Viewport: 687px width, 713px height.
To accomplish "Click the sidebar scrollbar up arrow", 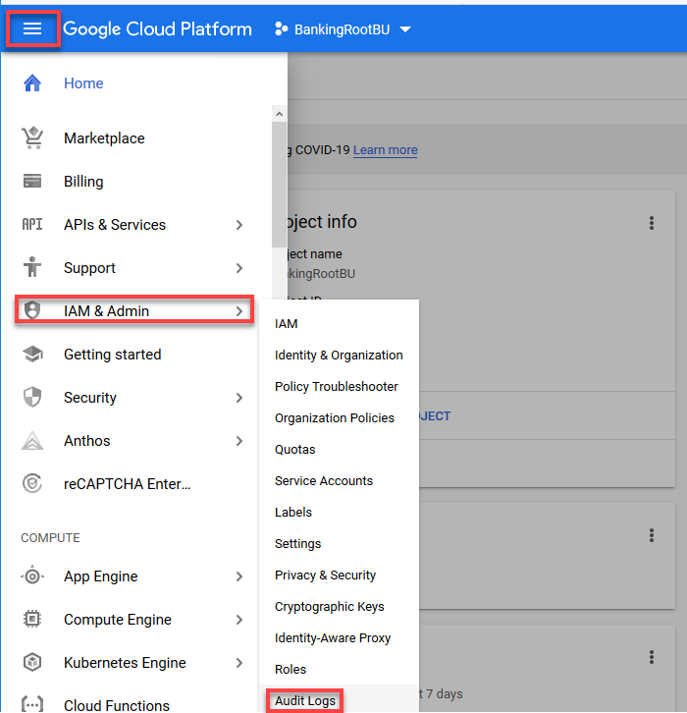I will [279, 114].
